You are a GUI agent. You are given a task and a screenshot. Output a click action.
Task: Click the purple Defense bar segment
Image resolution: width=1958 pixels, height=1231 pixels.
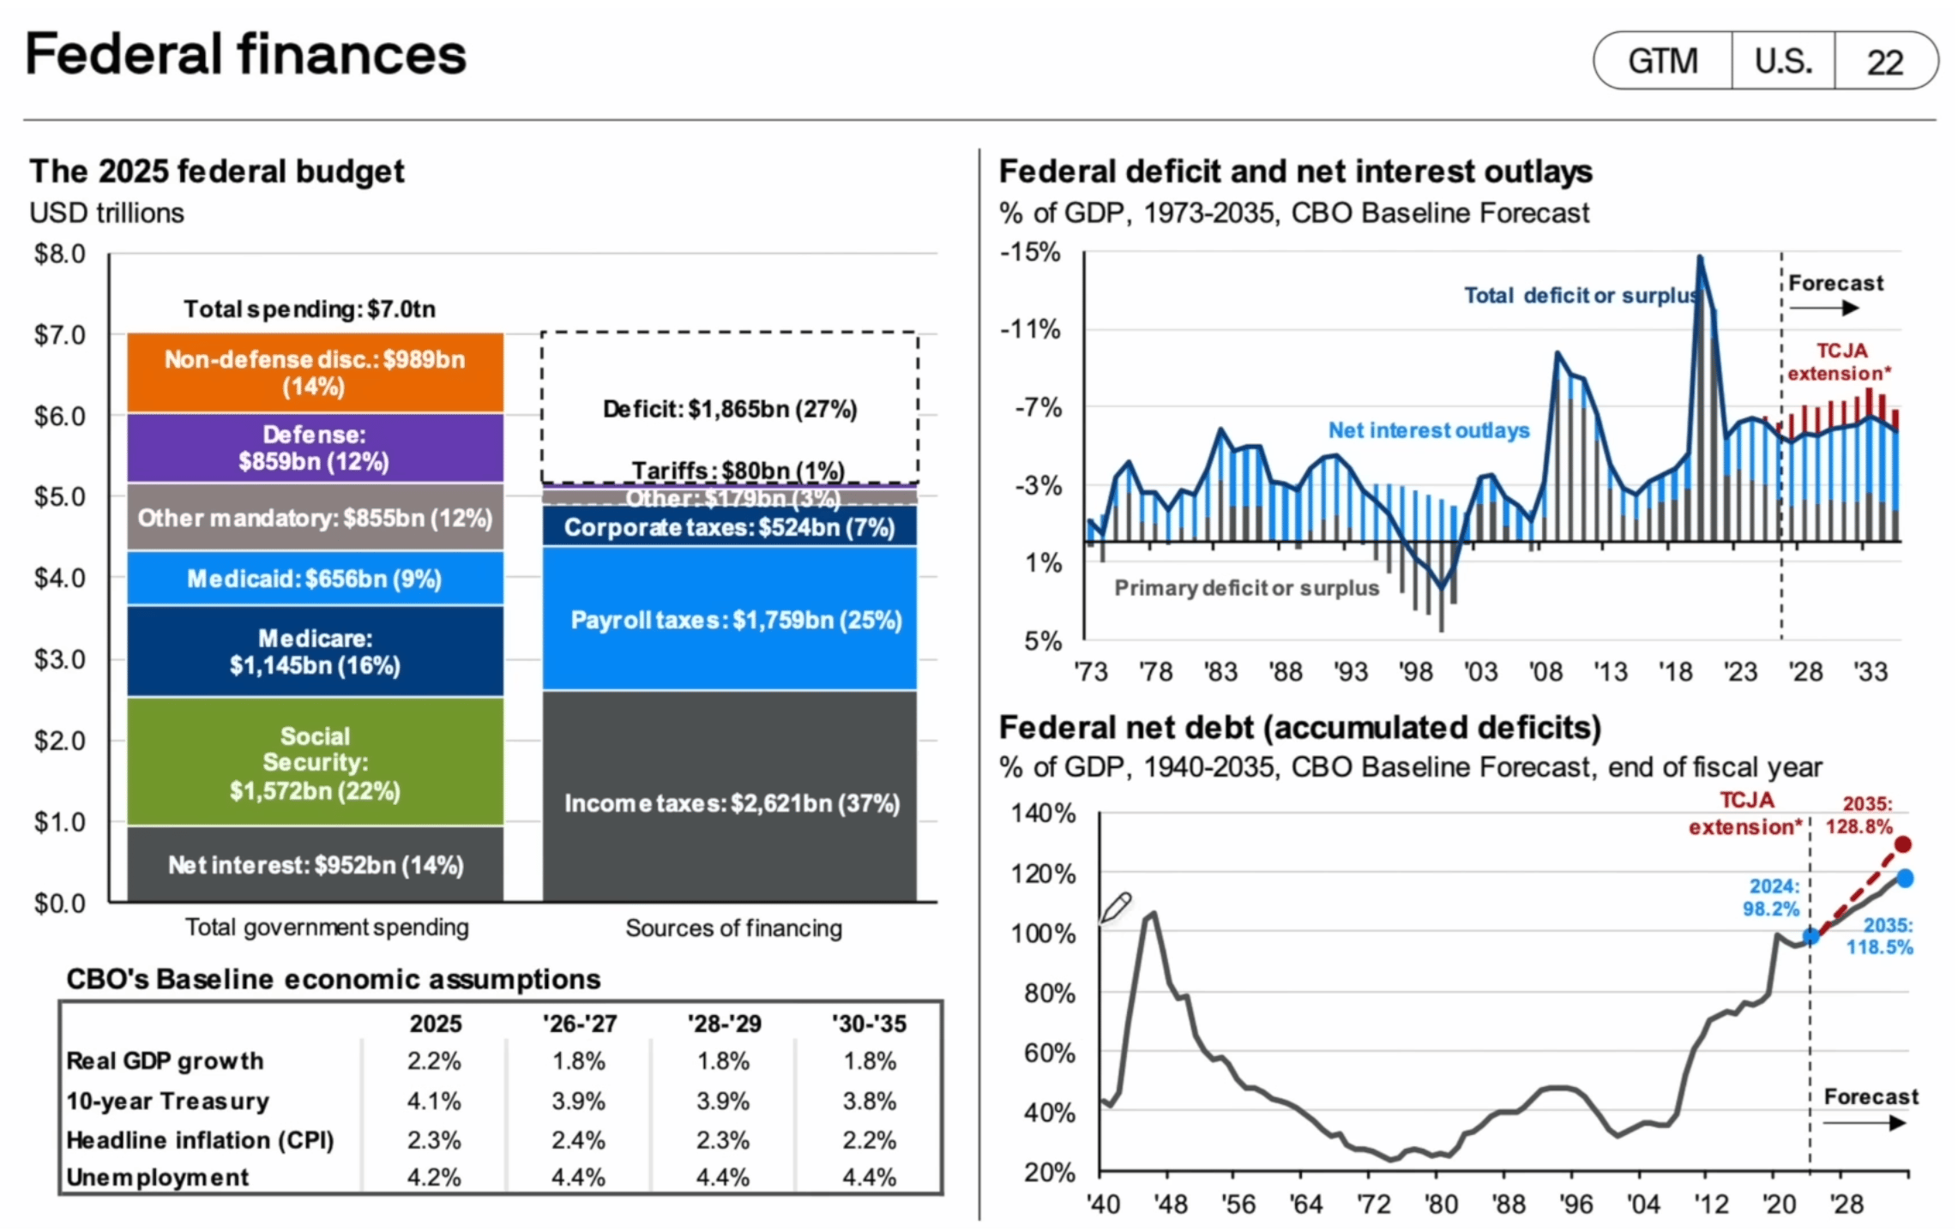315,447
